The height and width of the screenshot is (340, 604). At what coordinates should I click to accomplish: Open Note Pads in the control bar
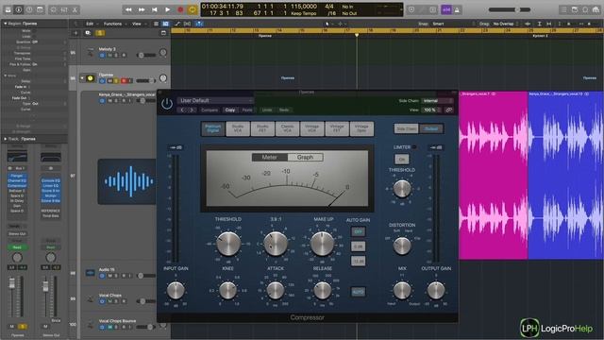coord(575,9)
